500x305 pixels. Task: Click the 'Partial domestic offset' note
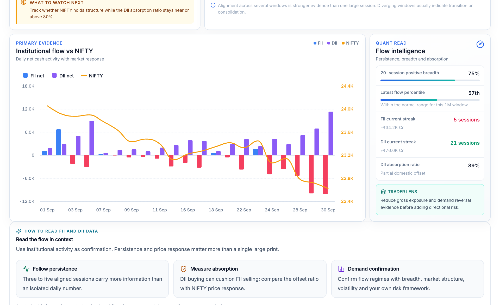(x=403, y=173)
